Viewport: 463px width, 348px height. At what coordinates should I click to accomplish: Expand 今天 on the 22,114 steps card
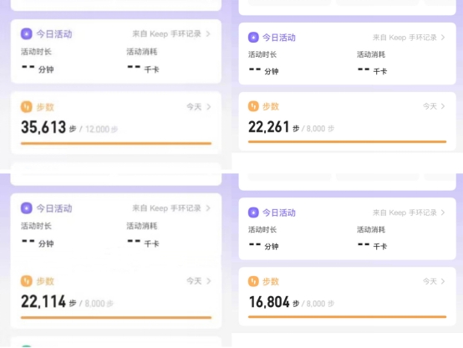pyautogui.click(x=199, y=281)
